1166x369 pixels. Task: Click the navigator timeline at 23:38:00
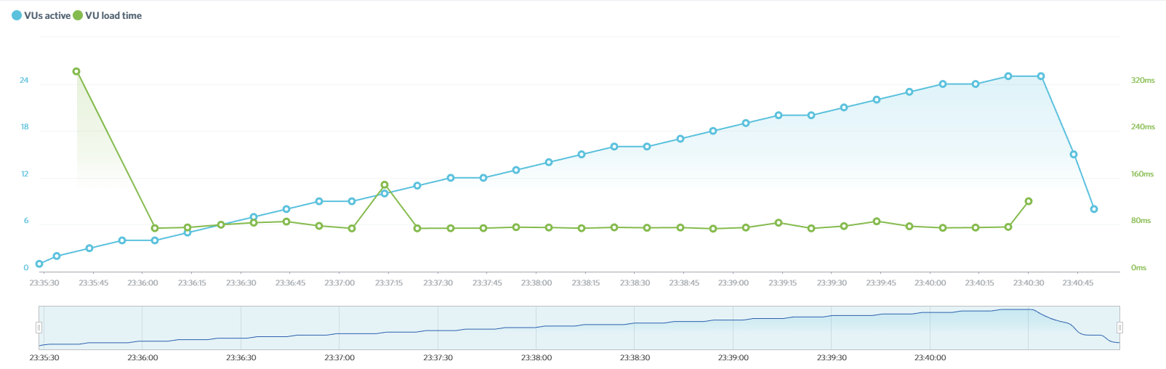click(536, 328)
